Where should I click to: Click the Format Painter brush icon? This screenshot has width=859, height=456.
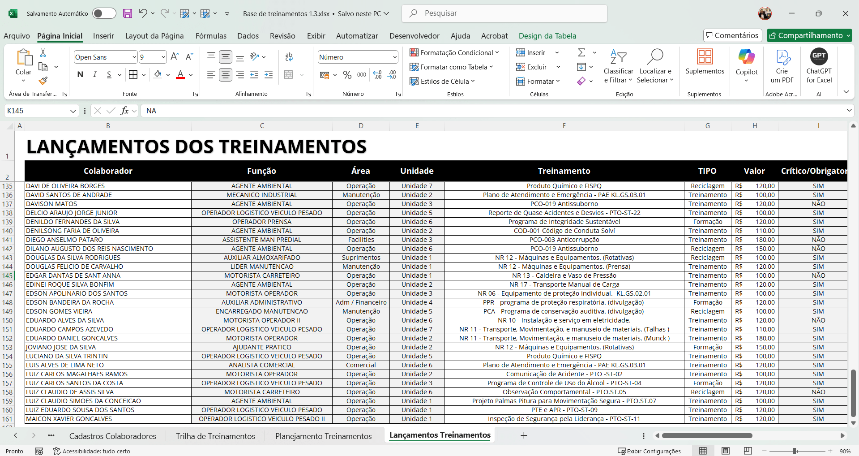[x=43, y=81]
